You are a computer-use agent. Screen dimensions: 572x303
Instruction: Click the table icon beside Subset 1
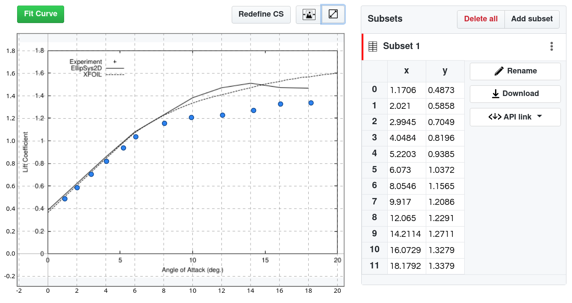[373, 47]
